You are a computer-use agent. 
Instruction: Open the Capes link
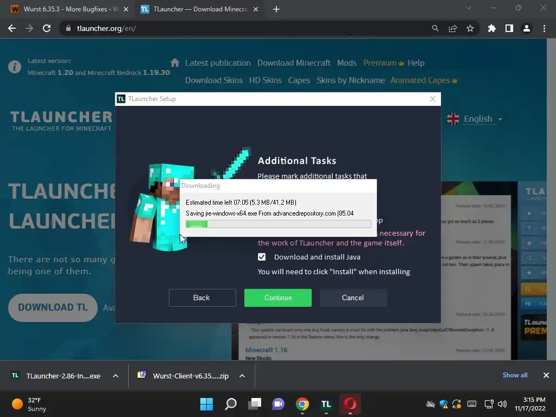(x=299, y=80)
